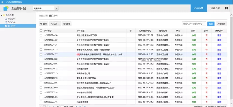233x107 pixels.
Task: Check the box for zx20200923586
Action: tap(41, 83)
